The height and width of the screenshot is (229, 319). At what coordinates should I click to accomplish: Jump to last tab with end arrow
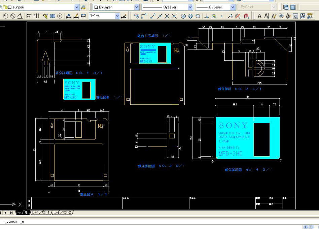coord(11,212)
